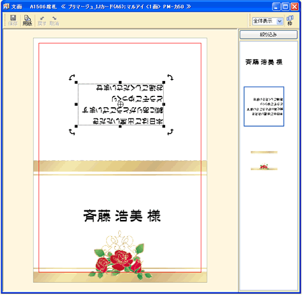Viewport: 302px width, 295px height.
Task: Click the bottom-middle resize handle of text box
Action: [120, 126]
